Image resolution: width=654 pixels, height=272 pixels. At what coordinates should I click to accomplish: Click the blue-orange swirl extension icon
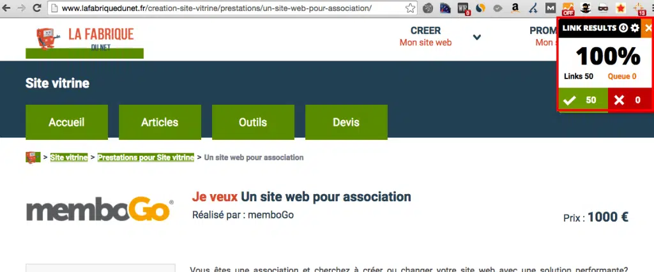point(480,8)
